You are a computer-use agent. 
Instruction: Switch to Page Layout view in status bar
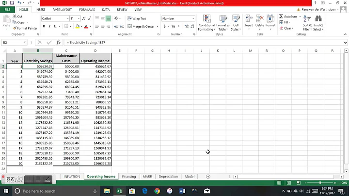[x=289, y=183]
